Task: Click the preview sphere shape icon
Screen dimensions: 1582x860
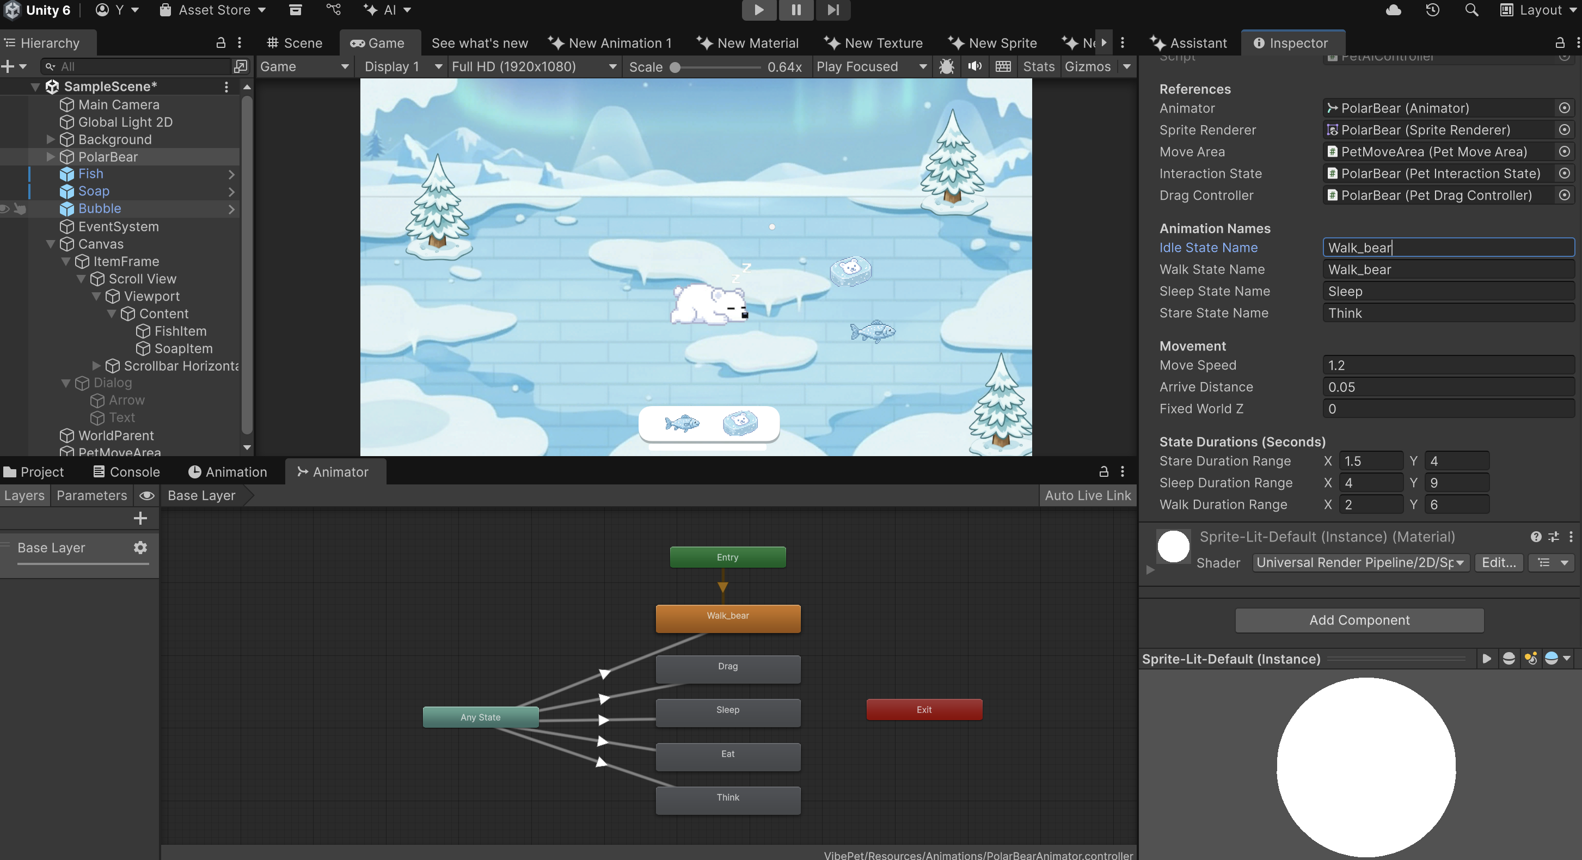Action: tap(1509, 658)
